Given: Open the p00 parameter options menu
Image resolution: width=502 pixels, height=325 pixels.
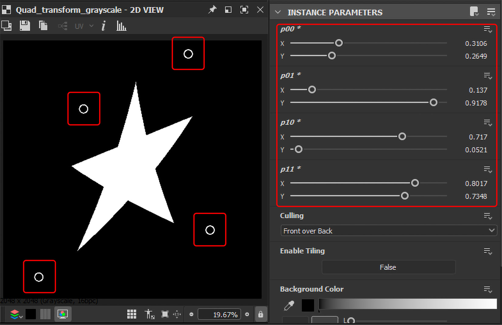Looking at the screenshot, I should (x=488, y=29).
